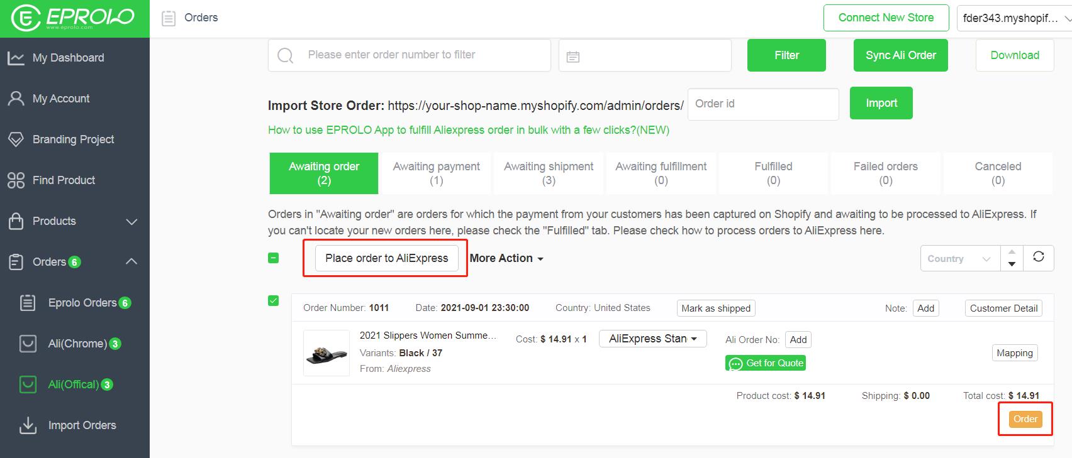
Task: Click Customer Detail button
Action: point(1004,308)
